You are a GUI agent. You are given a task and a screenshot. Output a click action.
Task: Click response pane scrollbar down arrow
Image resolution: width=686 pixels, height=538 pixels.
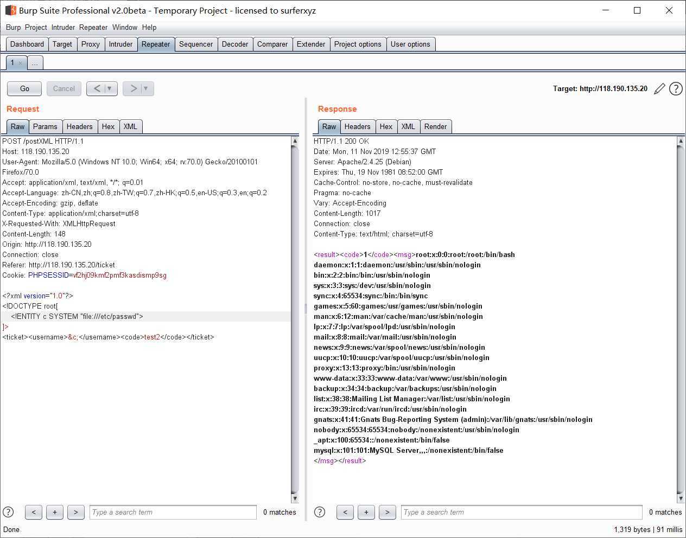tap(681, 498)
